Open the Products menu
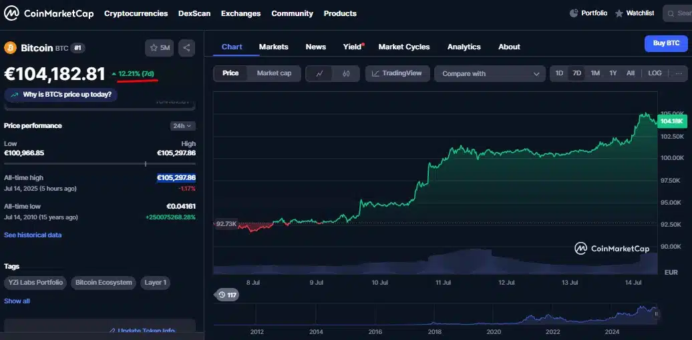This screenshot has height=340, width=692. click(340, 13)
